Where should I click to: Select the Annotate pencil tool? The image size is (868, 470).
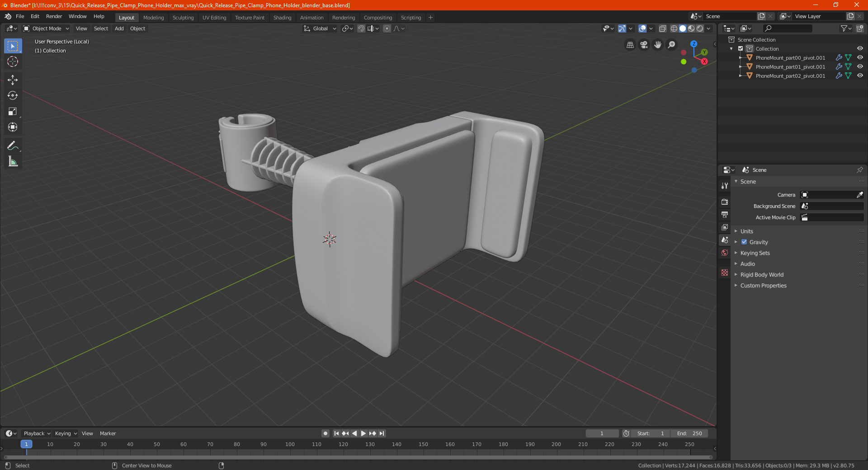coord(13,146)
